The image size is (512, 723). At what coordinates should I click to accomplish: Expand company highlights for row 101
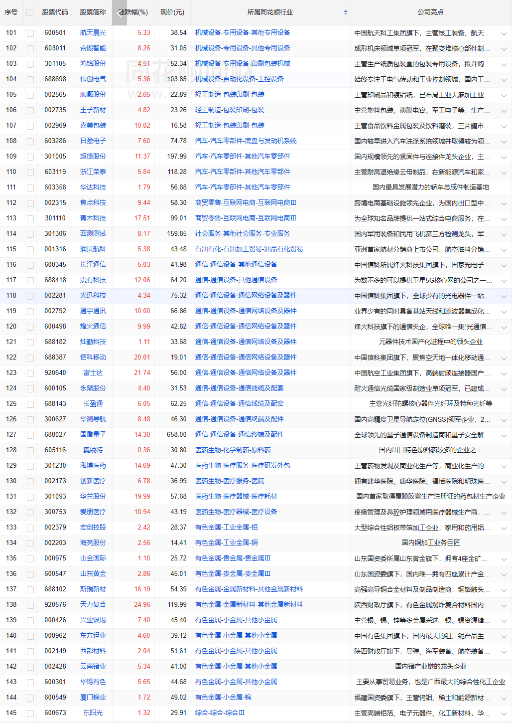504,33
